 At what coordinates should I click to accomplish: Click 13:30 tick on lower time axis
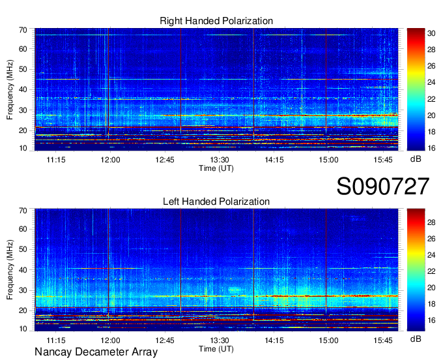click(220, 340)
